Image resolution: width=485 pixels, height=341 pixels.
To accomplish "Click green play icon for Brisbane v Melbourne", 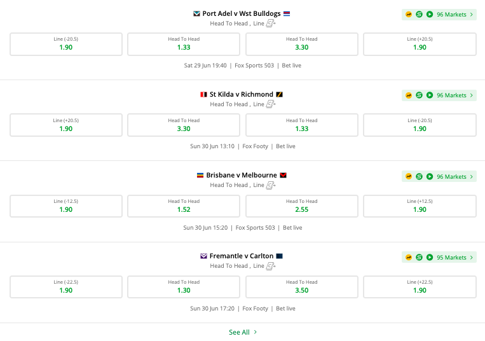I will [x=430, y=176].
